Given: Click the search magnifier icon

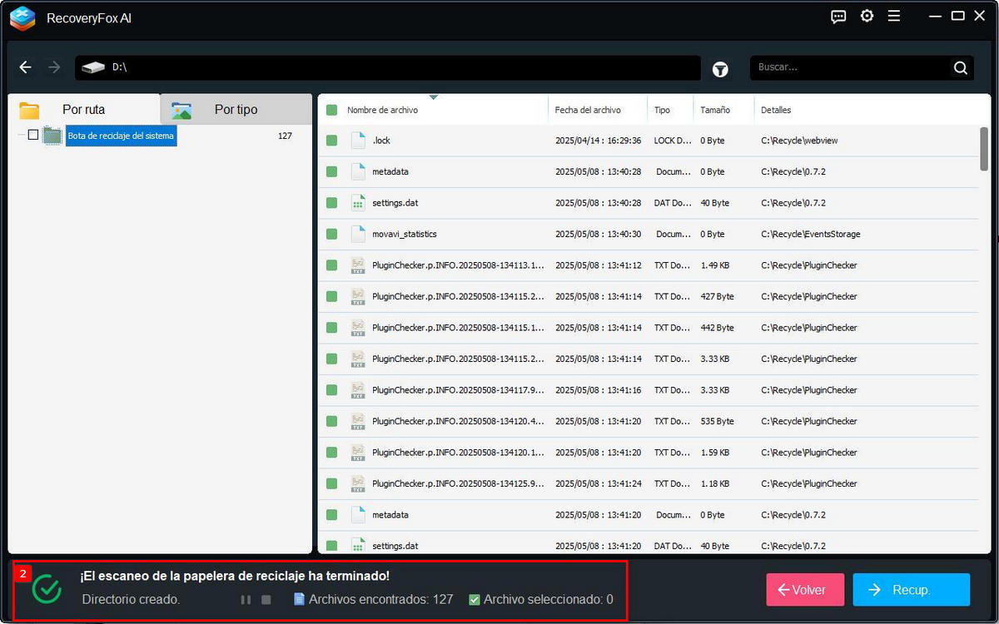Looking at the screenshot, I should tap(960, 68).
